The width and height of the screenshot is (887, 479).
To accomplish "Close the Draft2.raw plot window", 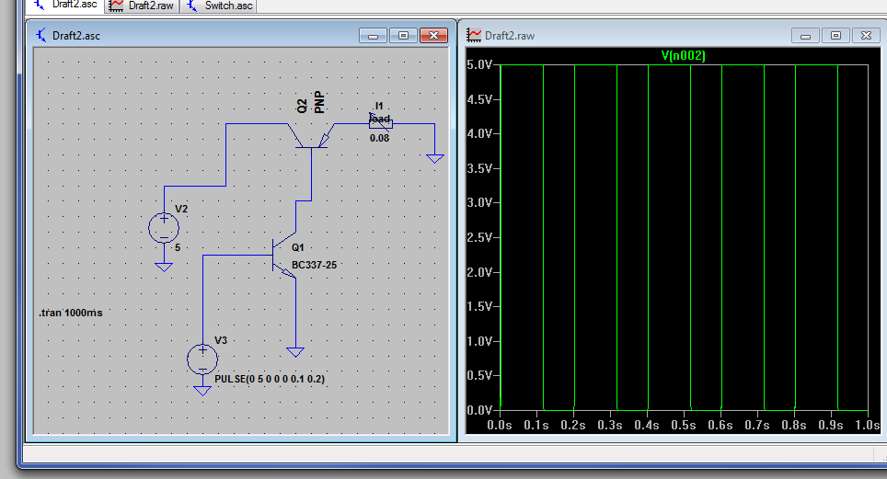I will [x=866, y=36].
